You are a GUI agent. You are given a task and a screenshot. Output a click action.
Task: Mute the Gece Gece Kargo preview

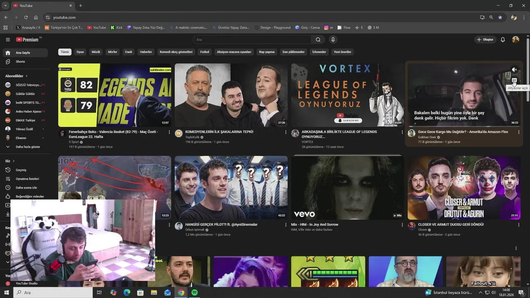tap(514, 70)
